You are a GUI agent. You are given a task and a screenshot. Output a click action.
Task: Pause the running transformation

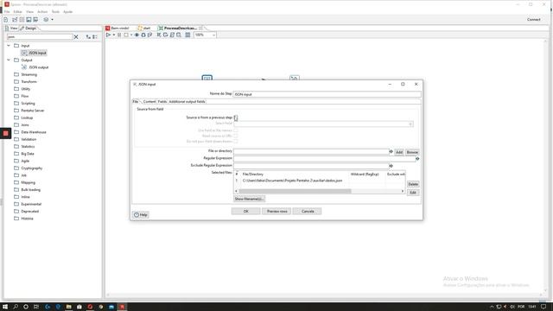[x=119, y=35]
